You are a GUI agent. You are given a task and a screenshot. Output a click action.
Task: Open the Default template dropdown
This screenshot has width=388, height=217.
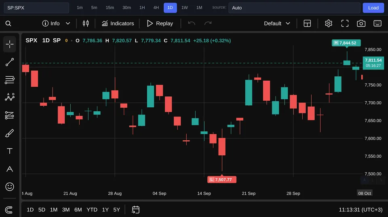tap(277, 23)
